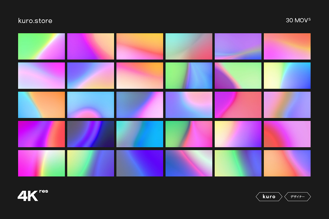The image size is (329, 219).
Task: Click the 30 MOVs label
Action: point(298,20)
